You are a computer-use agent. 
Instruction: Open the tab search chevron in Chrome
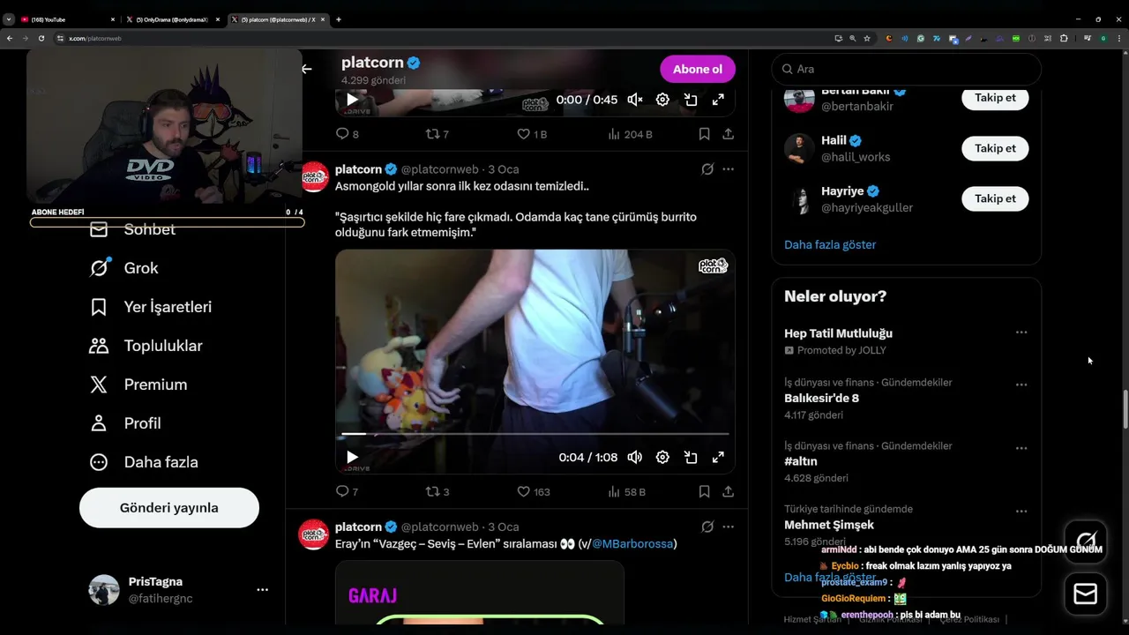(x=8, y=19)
